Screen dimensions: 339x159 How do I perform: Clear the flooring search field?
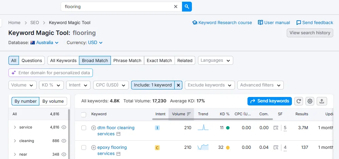pos(176,7)
